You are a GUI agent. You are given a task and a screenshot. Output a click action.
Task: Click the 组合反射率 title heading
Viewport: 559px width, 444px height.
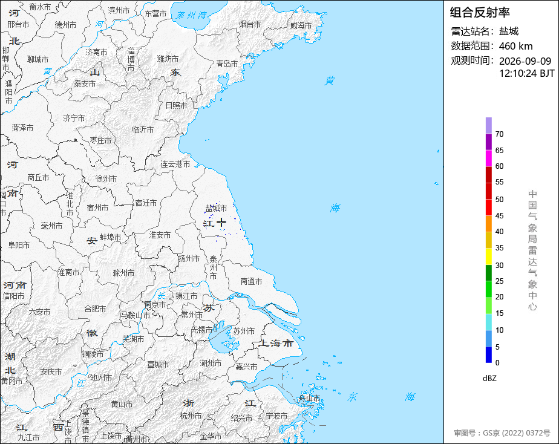tap(480, 13)
